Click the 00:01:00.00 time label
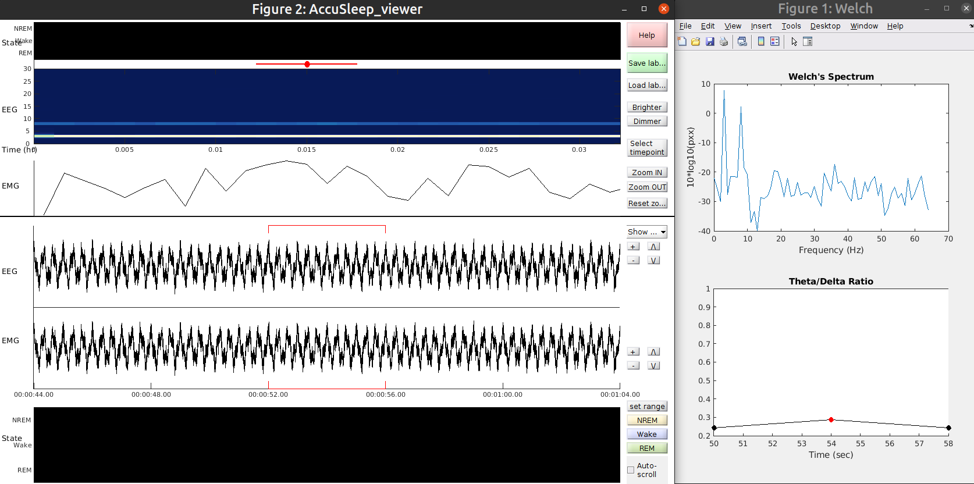 [x=503, y=394]
